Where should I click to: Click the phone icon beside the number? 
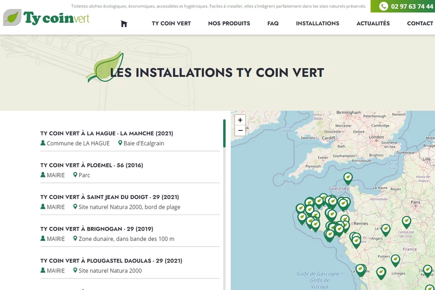384,6
